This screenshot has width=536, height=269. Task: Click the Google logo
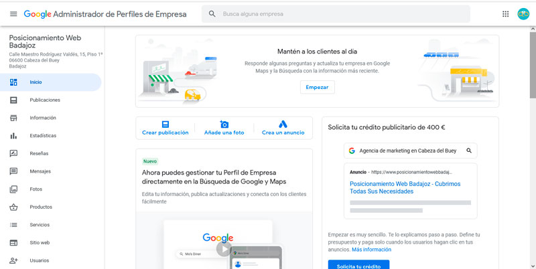coord(38,14)
